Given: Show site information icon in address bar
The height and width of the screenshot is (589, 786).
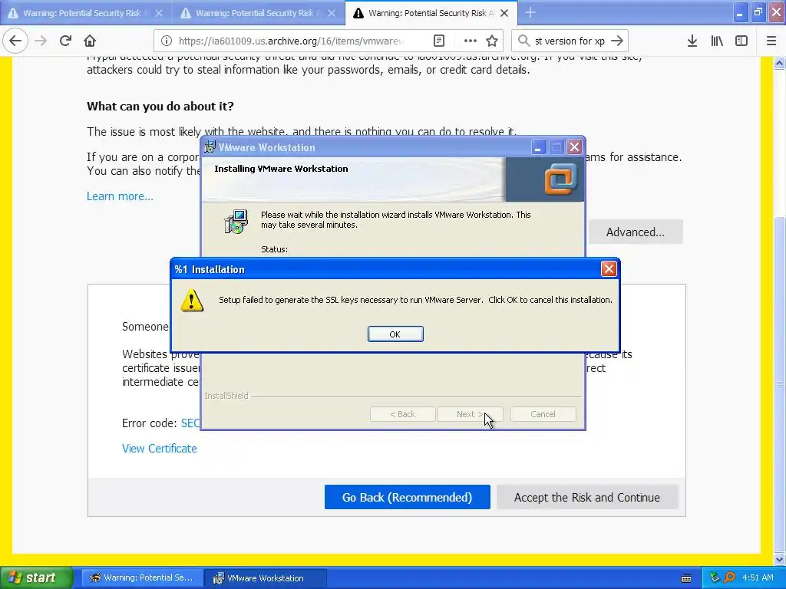Looking at the screenshot, I should 167,41.
